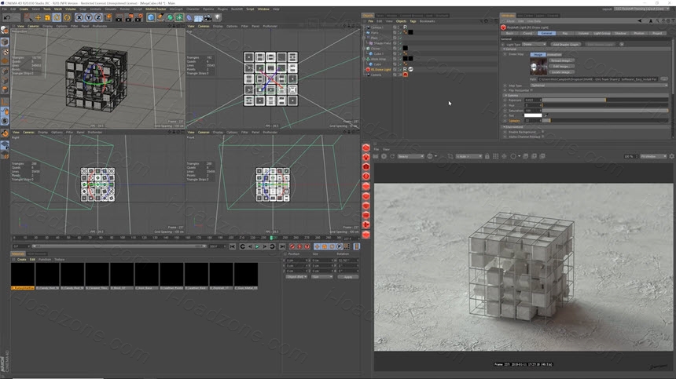
Task: Toggle Plane object enable checkmark
Action: click(x=399, y=33)
